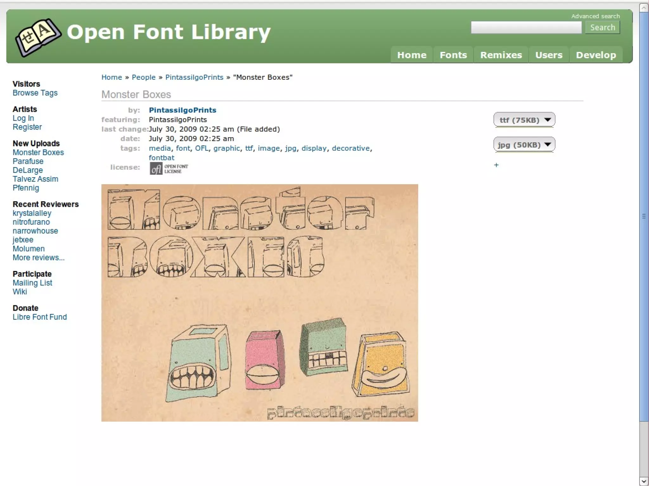Screen dimensions: 649x486
Task: Click the scrollbar up arrow
Action: (x=644, y=8)
